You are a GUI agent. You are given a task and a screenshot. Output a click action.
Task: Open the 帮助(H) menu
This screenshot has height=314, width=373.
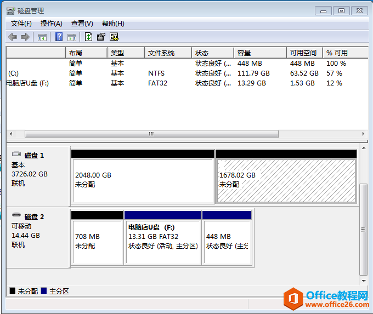click(x=113, y=24)
